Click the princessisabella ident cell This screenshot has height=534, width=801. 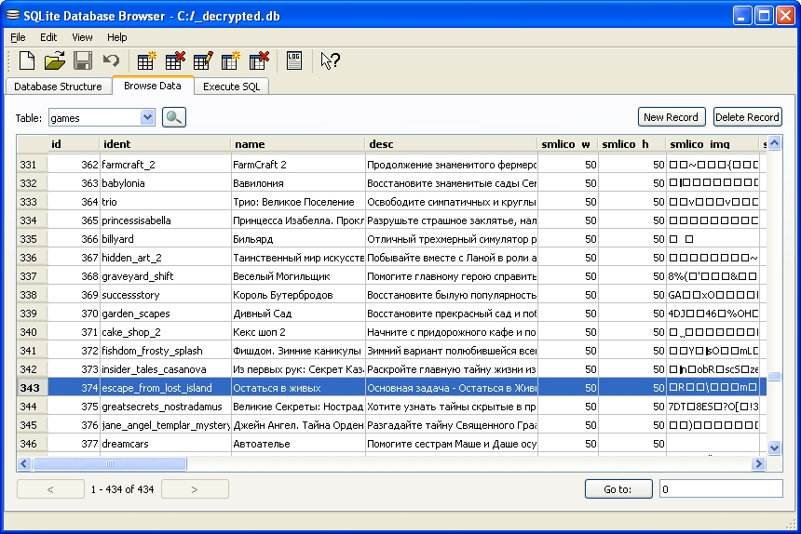[x=165, y=220]
